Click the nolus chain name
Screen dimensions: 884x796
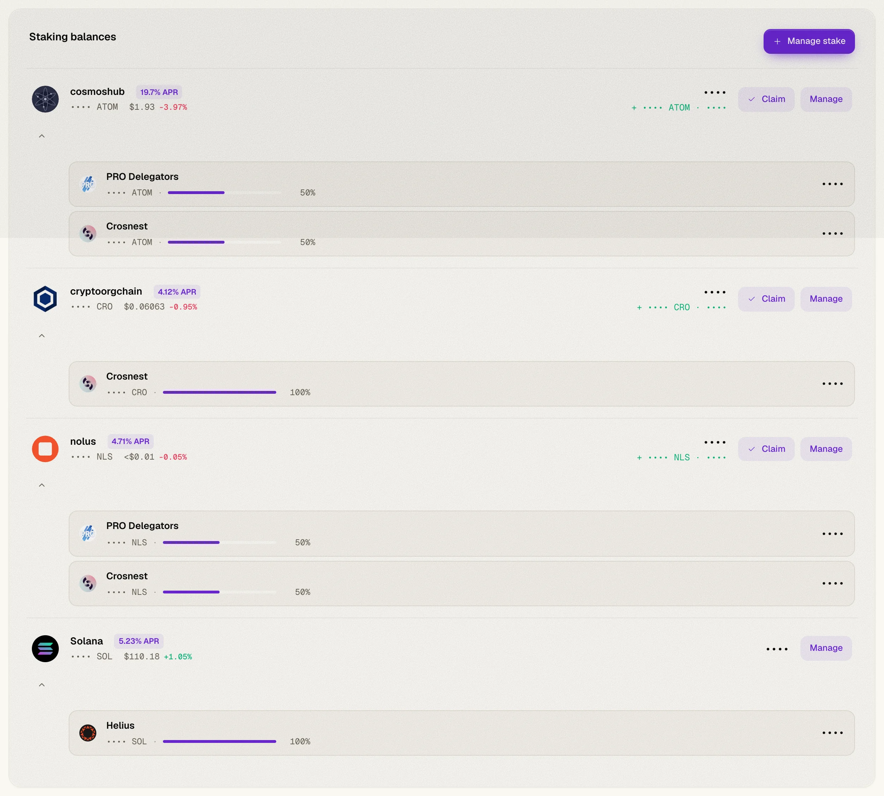(83, 441)
